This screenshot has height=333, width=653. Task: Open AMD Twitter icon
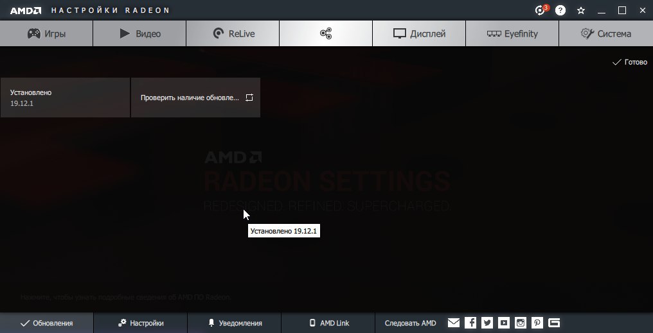coord(487,323)
